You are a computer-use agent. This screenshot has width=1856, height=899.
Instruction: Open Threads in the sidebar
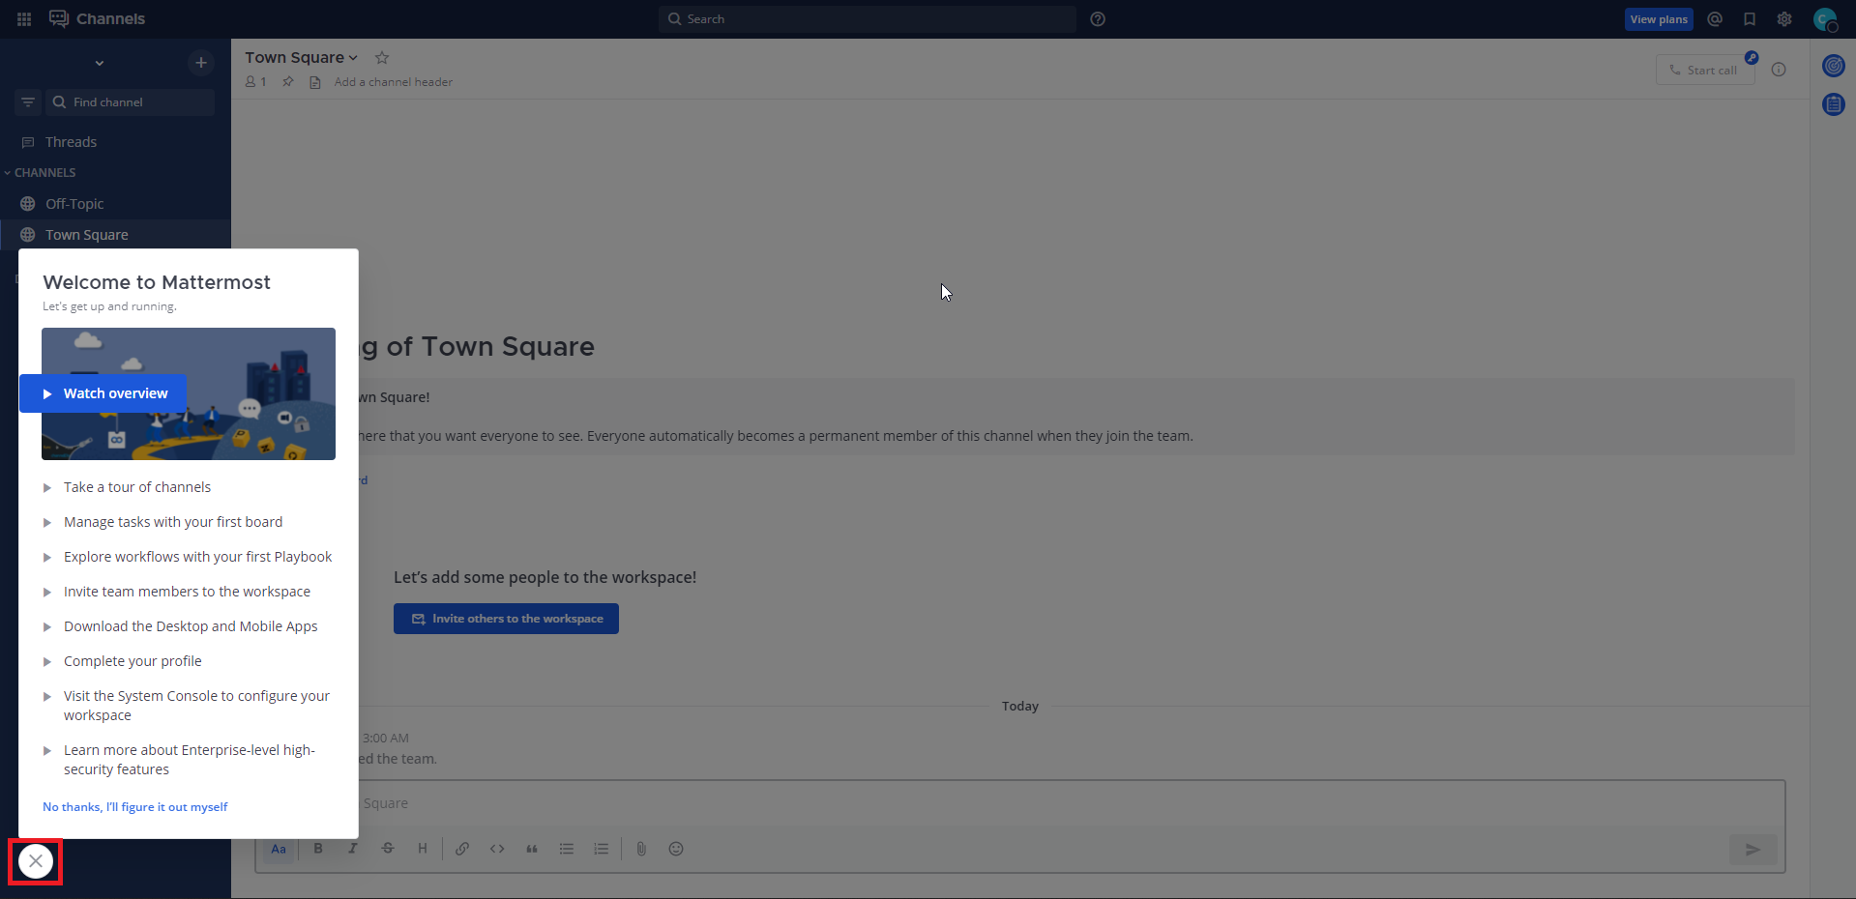[115, 142]
